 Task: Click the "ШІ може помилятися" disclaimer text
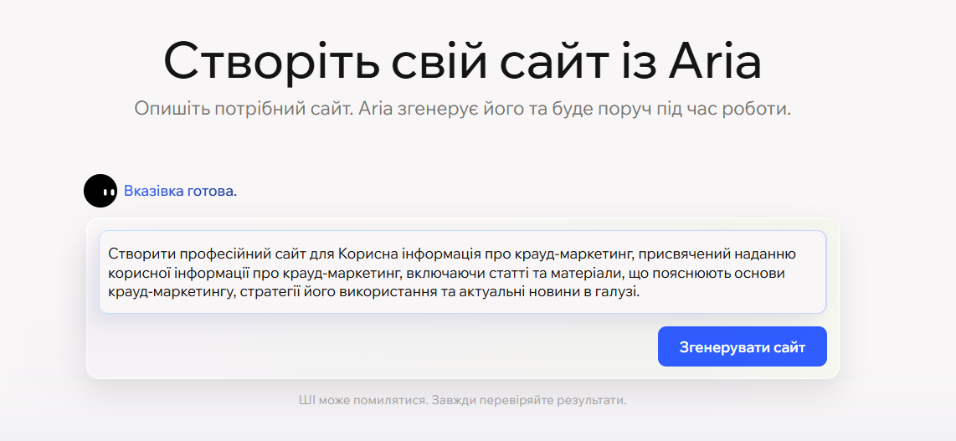point(462,400)
